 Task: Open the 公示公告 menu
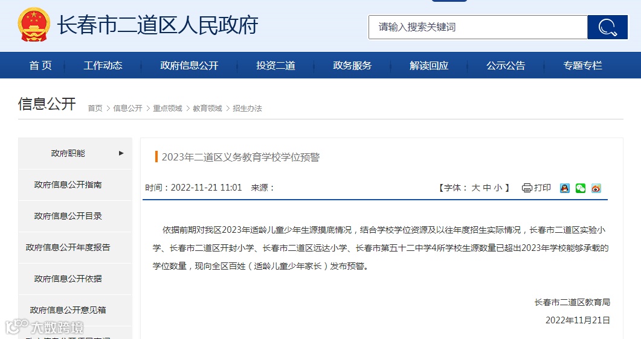506,65
